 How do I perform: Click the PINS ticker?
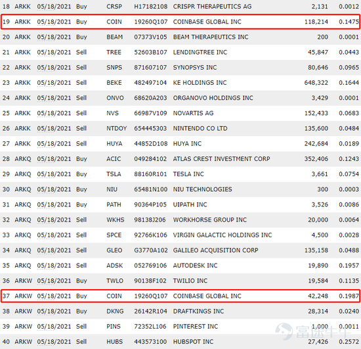coord(114,326)
